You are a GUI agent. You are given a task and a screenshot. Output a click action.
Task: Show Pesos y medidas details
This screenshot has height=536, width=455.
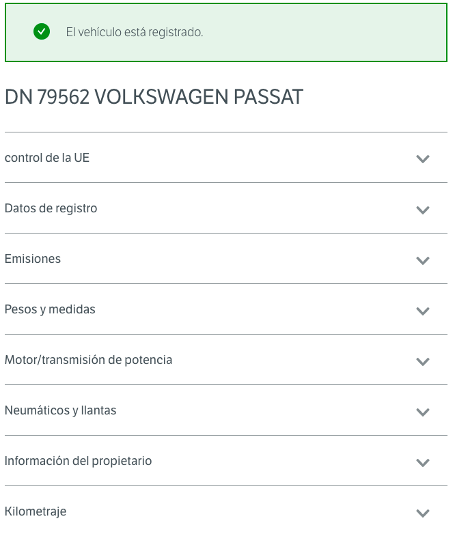225,309
